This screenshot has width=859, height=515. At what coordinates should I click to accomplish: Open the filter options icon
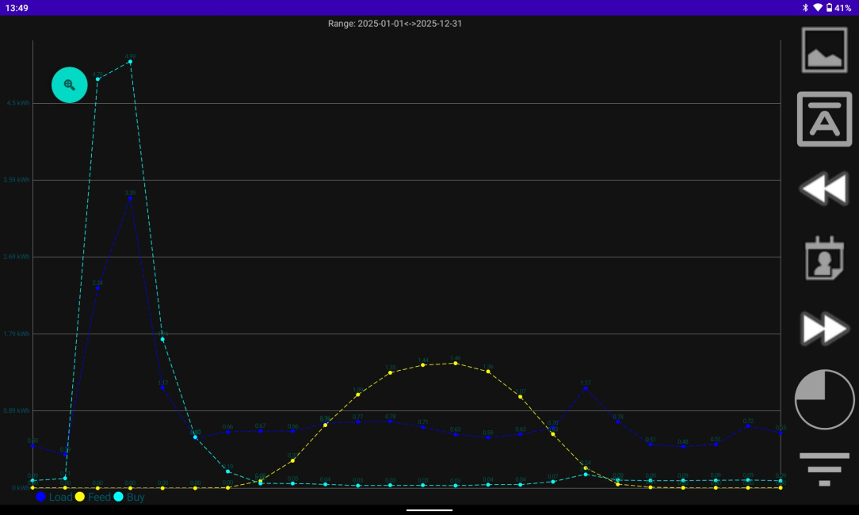(x=823, y=468)
